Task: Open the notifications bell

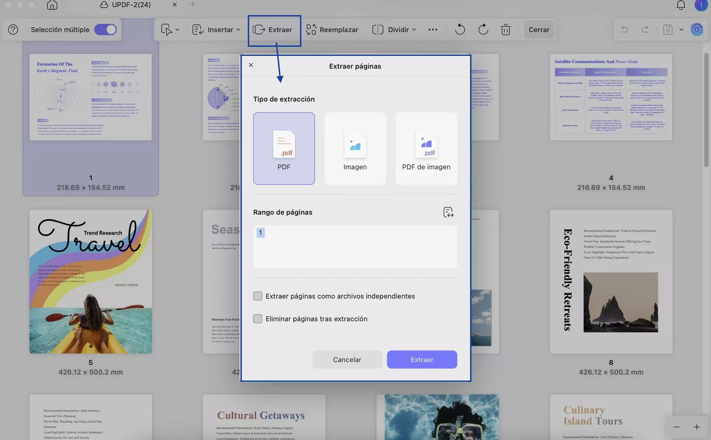Action: pyautogui.click(x=681, y=5)
